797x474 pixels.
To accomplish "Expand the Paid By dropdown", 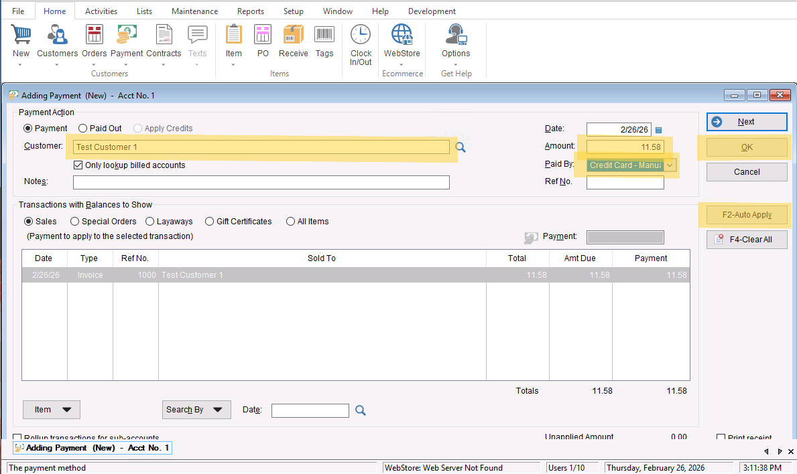I will pos(670,165).
